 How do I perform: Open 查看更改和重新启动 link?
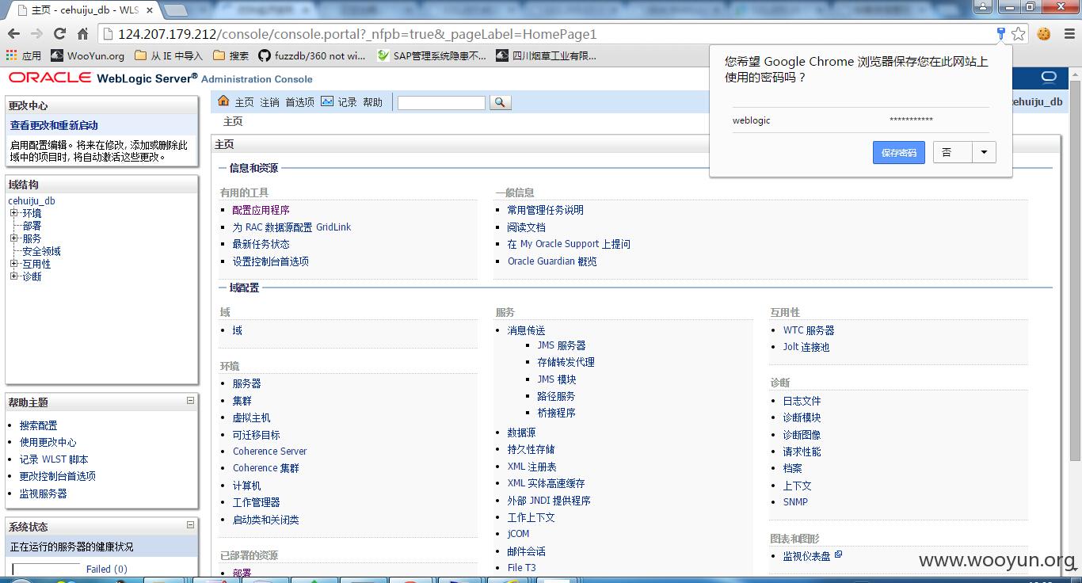pos(54,125)
